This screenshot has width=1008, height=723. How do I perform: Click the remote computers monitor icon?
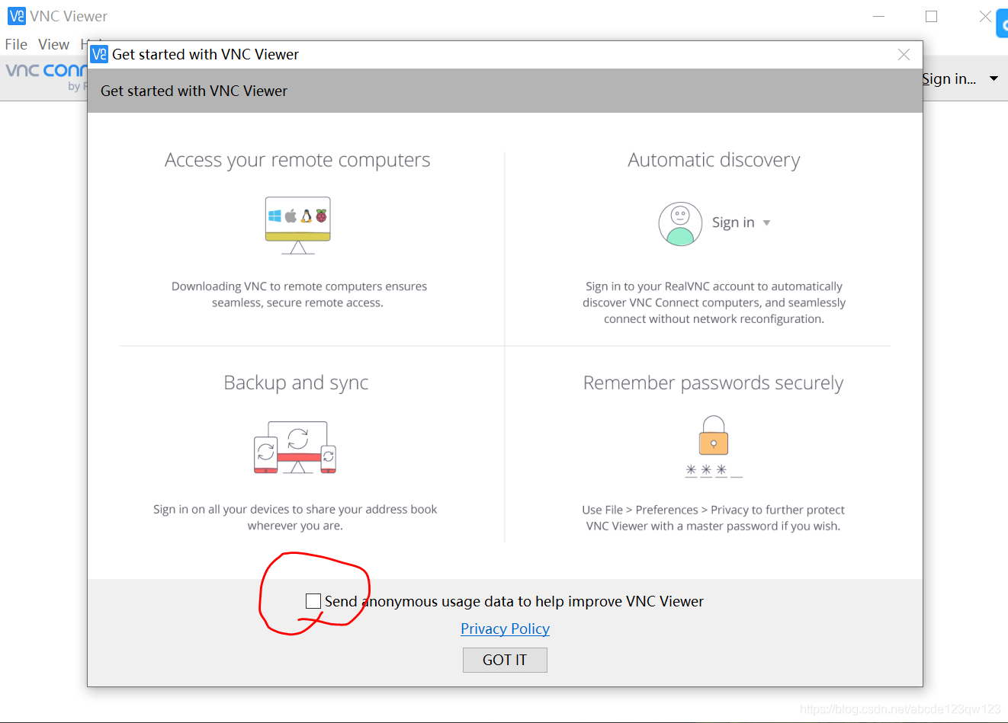click(298, 226)
